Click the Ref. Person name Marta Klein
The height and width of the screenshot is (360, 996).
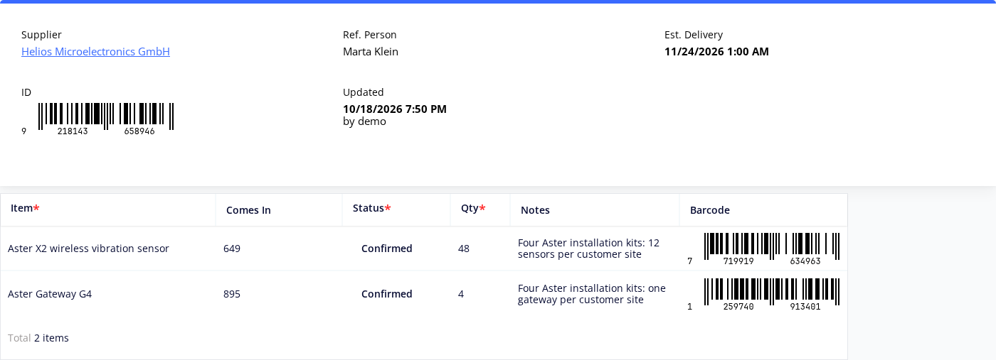pyautogui.click(x=371, y=52)
